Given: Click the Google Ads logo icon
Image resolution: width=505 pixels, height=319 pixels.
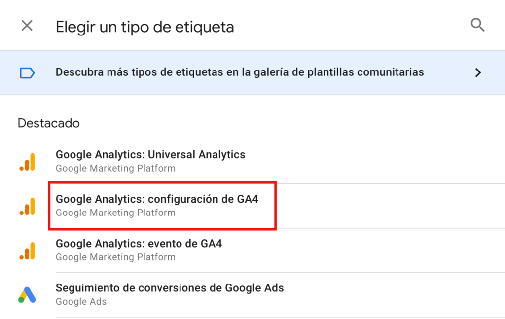Looking at the screenshot, I should (x=27, y=295).
